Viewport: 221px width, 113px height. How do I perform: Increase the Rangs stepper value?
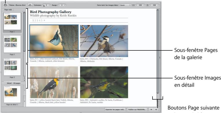coord(64,5)
